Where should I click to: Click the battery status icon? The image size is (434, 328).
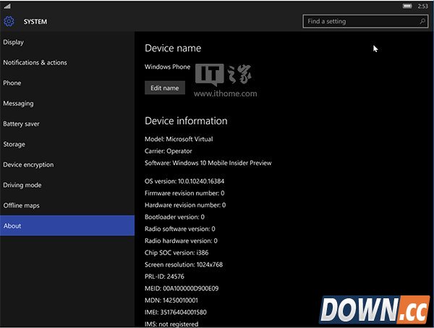click(x=408, y=6)
